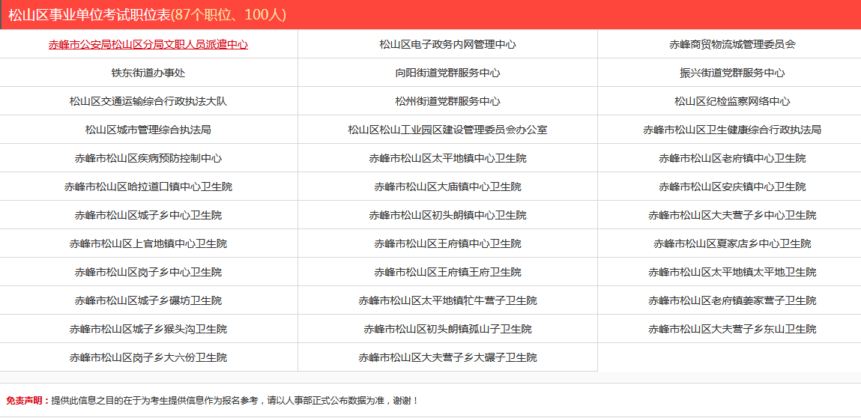861x418 pixels.
Task: Click the 松山区事业单位考试职位表 header title
Action: click(89, 15)
